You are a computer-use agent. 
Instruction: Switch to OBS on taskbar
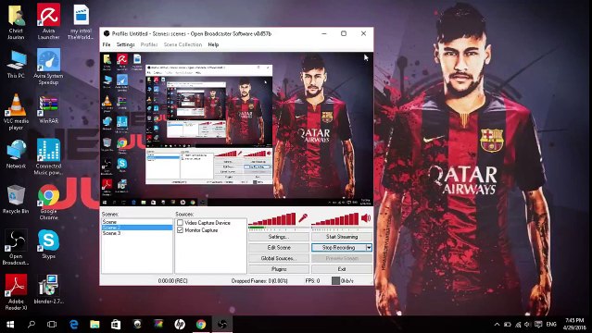tap(222, 325)
